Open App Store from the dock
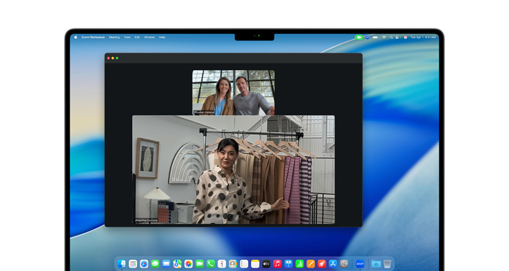 (x=333, y=264)
